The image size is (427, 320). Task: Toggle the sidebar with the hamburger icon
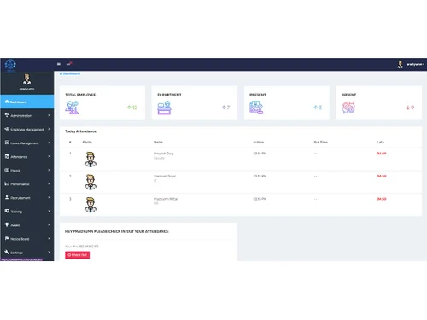(x=59, y=64)
